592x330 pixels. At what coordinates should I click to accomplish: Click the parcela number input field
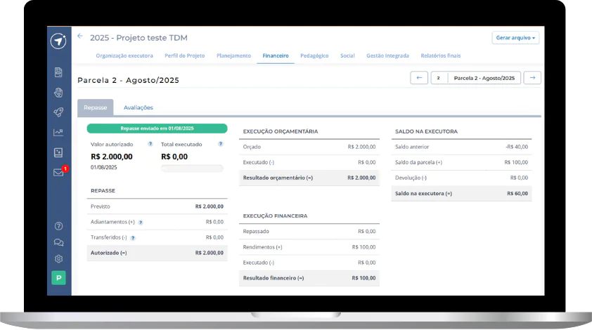[x=439, y=78]
